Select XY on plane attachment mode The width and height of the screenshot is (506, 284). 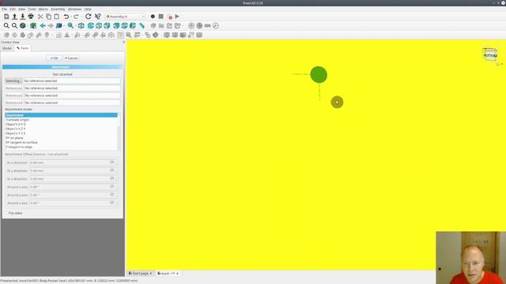(61, 138)
